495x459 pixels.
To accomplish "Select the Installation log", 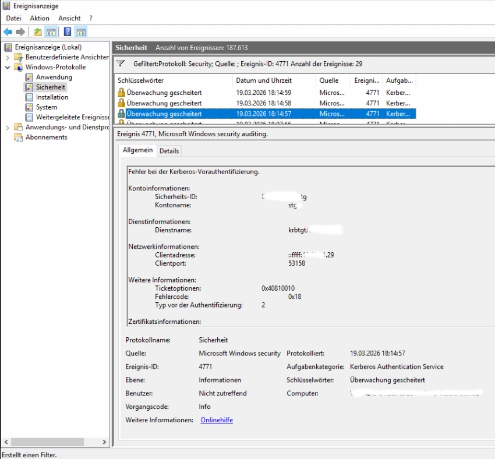I will coord(52,97).
